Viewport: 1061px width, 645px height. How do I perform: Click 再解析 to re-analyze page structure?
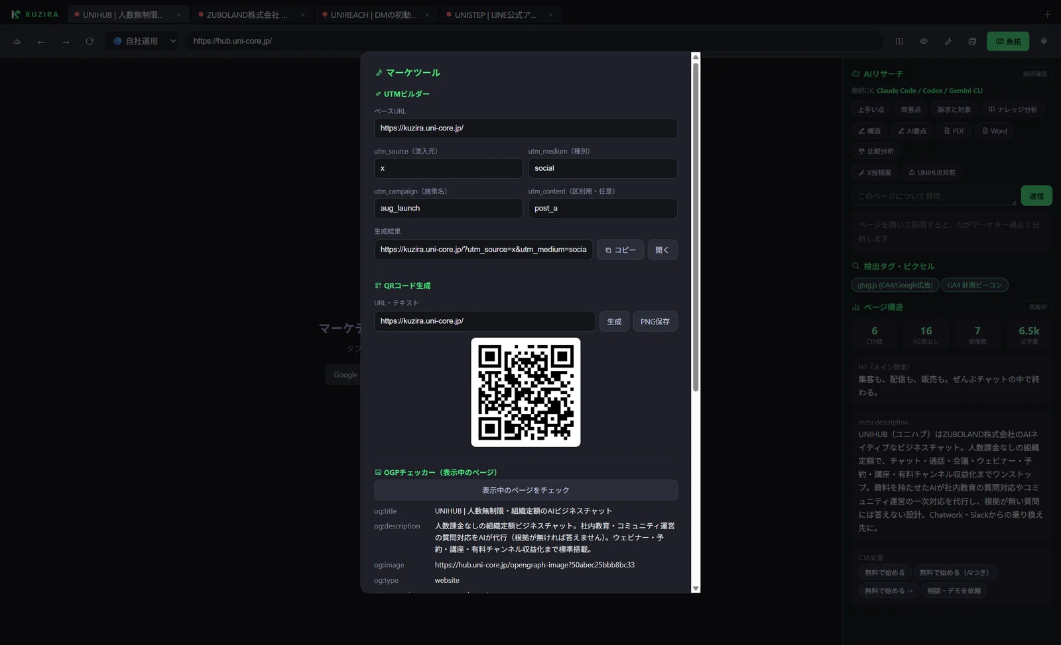(1038, 307)
